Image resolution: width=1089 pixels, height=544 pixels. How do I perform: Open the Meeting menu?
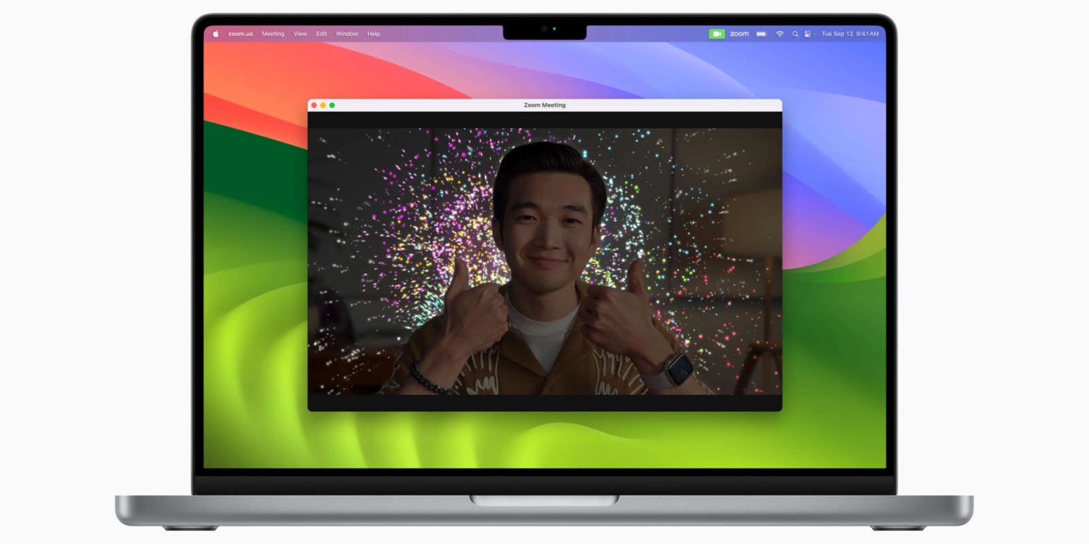273,34
